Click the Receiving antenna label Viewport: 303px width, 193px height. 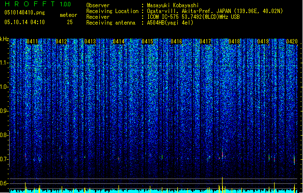click(111, 23)
